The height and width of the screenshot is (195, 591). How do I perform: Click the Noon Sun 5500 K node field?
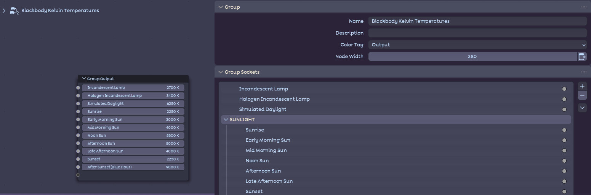tap(133, 136)
